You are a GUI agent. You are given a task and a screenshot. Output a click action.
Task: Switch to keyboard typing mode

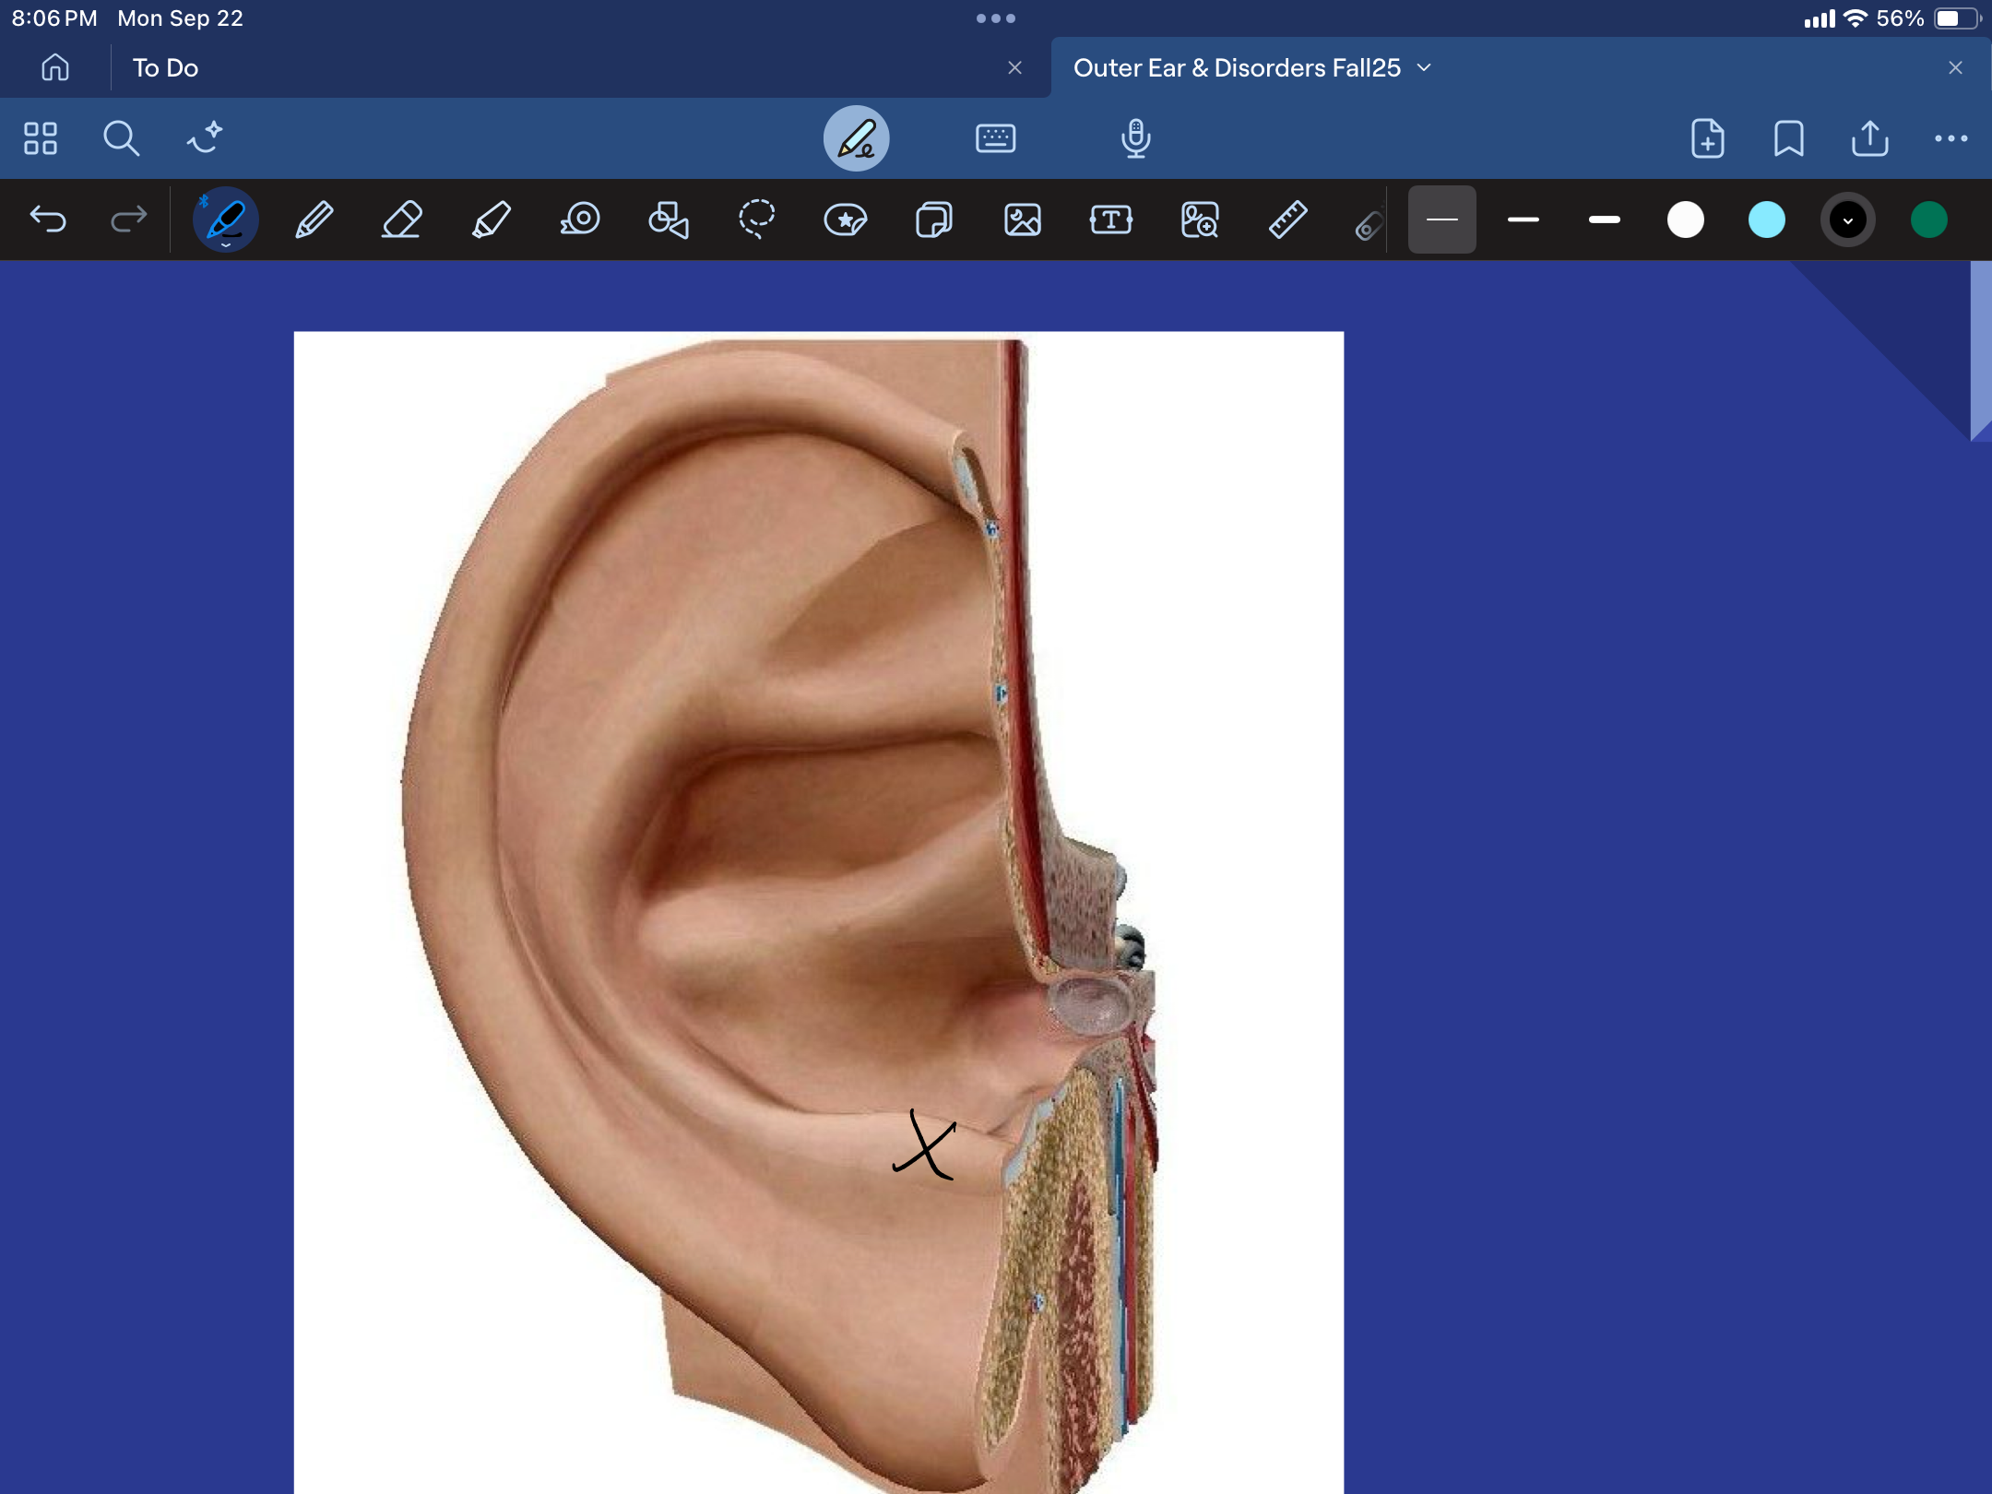tap(995, 138)
